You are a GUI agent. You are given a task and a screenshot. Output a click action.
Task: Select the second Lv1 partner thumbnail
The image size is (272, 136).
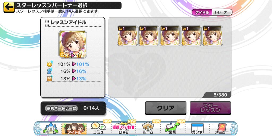pyautogui.click(x=149, y=36)
